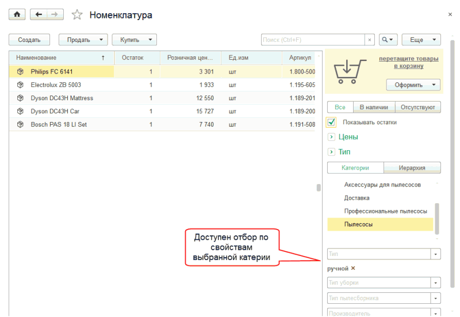
Task: Click the 'Оформить' cart button
Action: coord(413,85)
